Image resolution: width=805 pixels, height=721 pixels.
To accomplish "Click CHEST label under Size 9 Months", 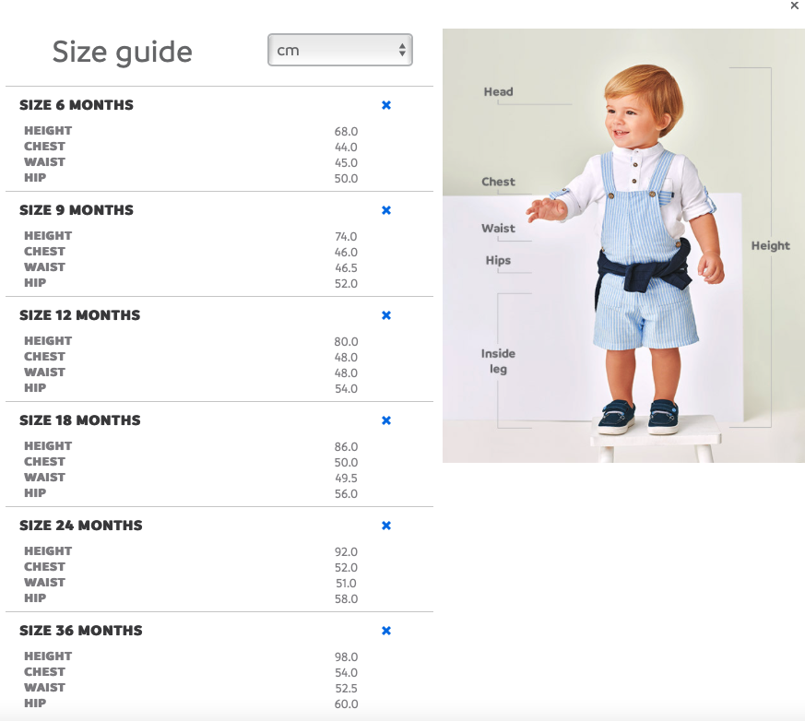I will click(x=44, y=252).
